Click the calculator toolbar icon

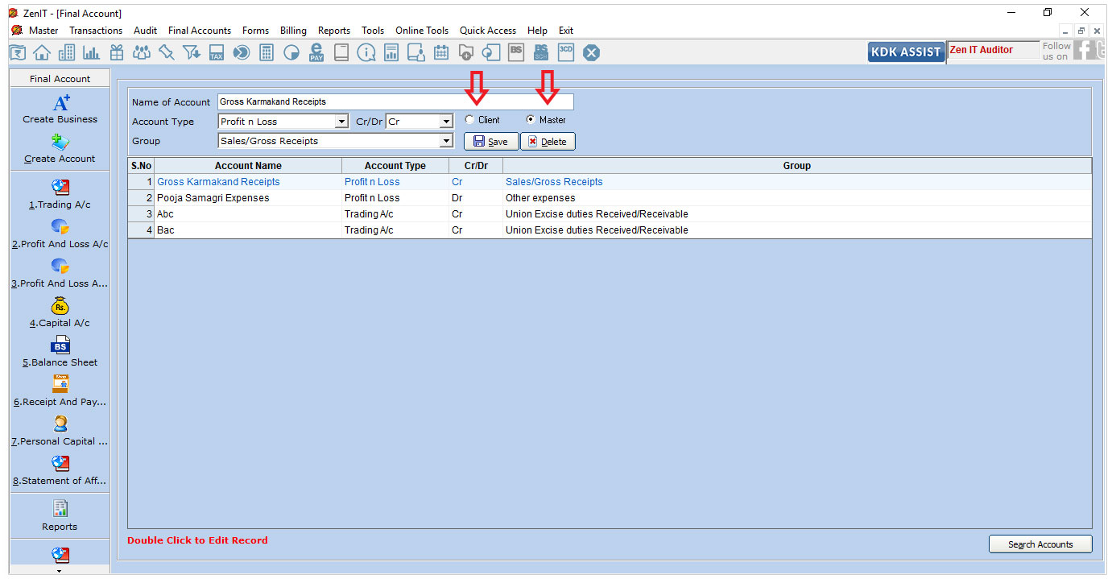tap(266, 53)
